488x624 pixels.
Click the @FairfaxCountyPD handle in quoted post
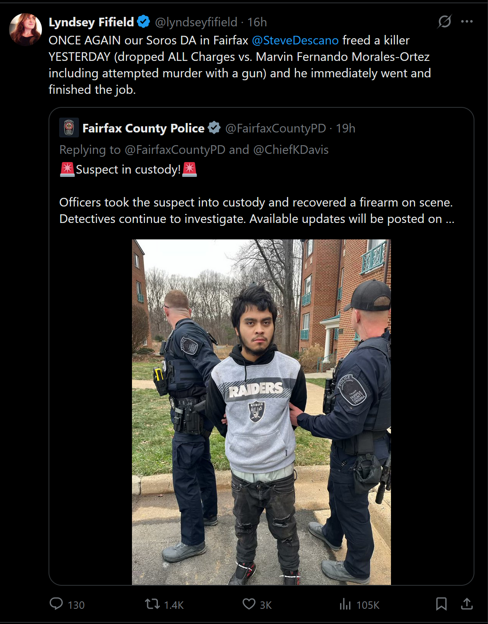(x=275, y=128)
